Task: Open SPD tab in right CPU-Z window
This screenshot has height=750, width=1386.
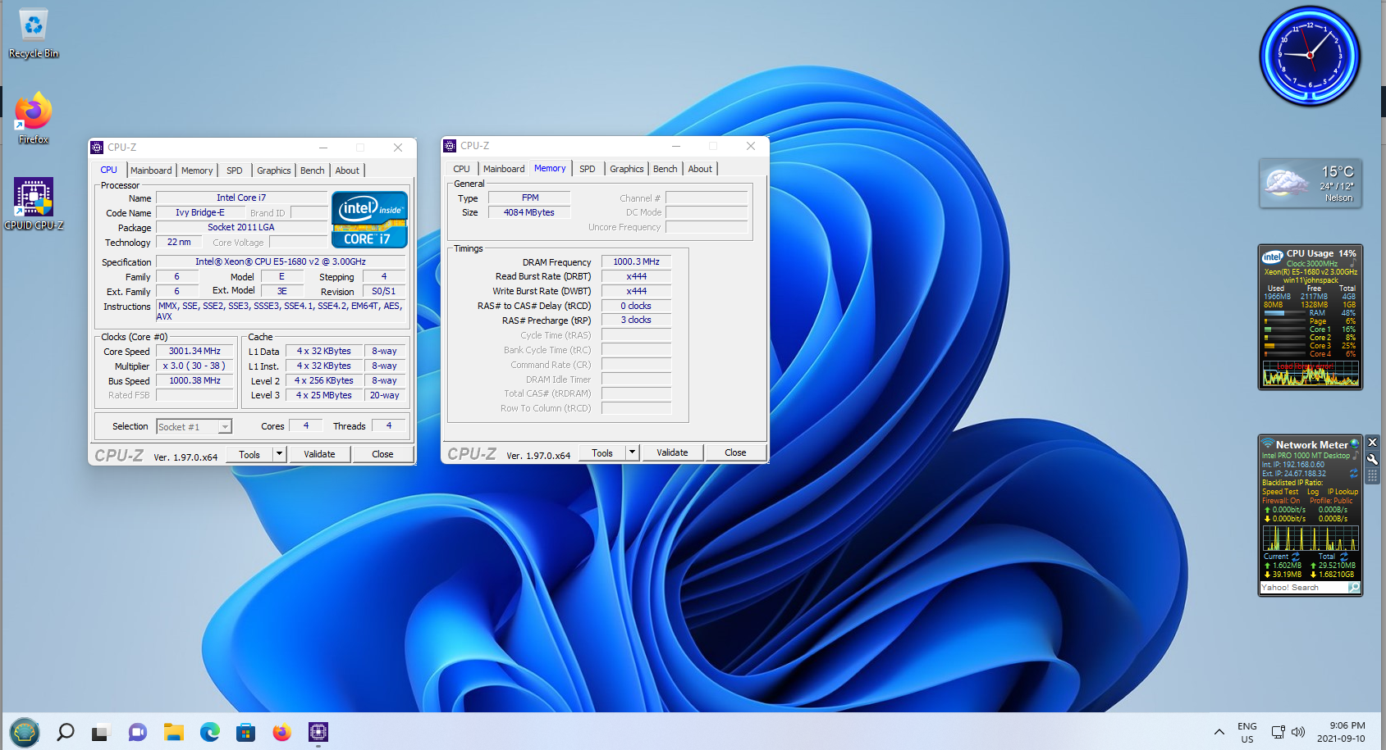Action: [588, 169]
